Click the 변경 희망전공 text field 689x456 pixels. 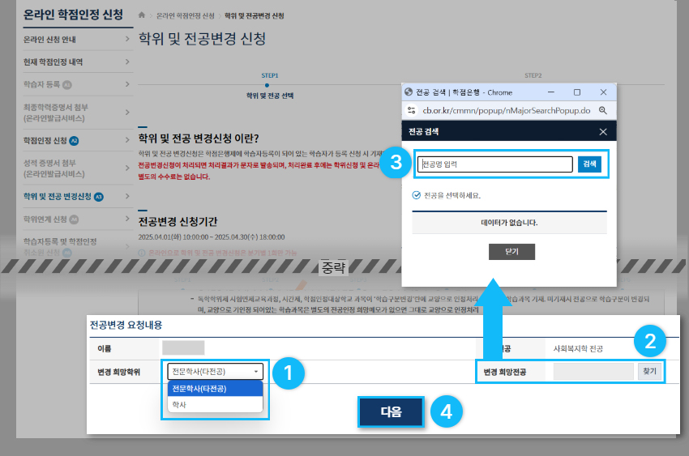[x=593, y=371]
